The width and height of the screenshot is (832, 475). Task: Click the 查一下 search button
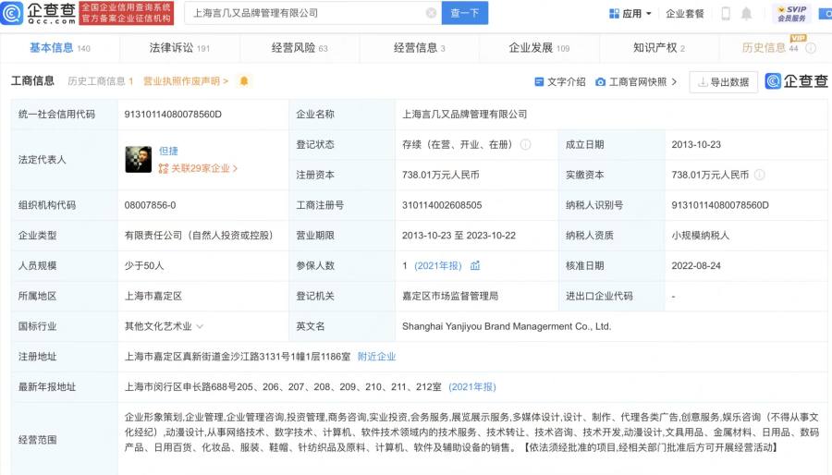pyautogui.click(x=466, y=13)
